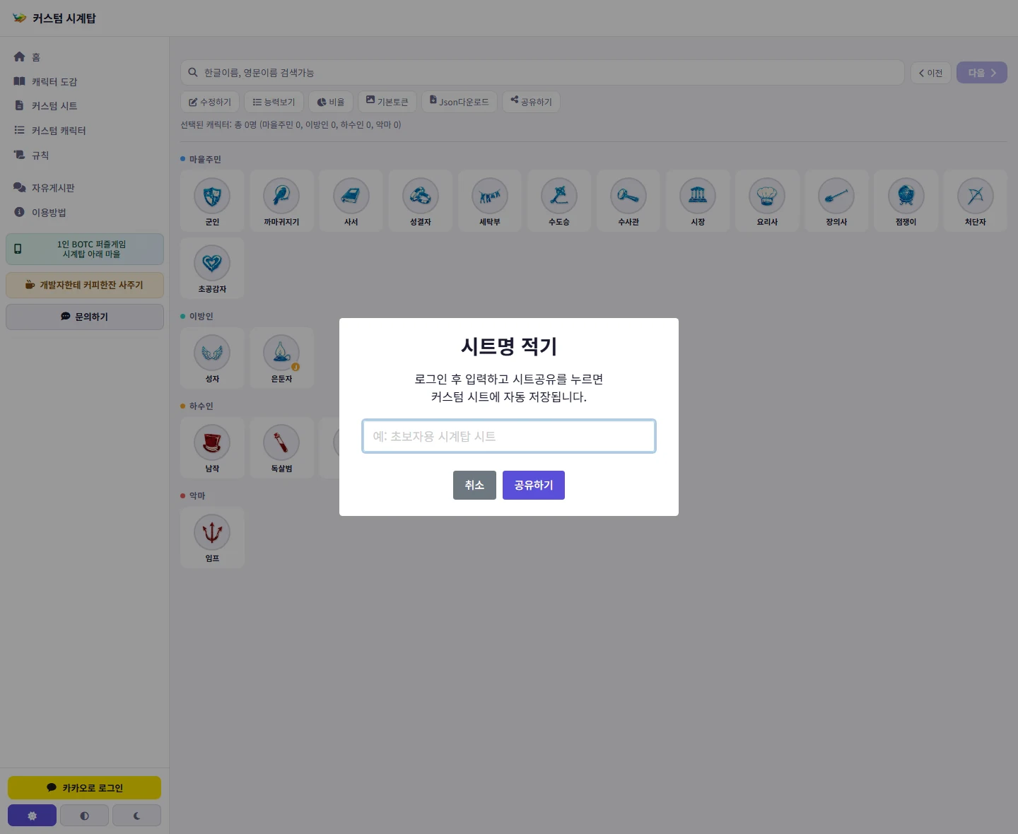Pick the 성자 outsider icon
Screen dimensions: 1018x834
tap(212, 353)
